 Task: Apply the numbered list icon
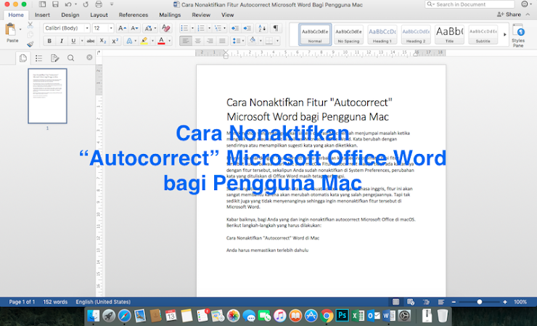(201, 28)
